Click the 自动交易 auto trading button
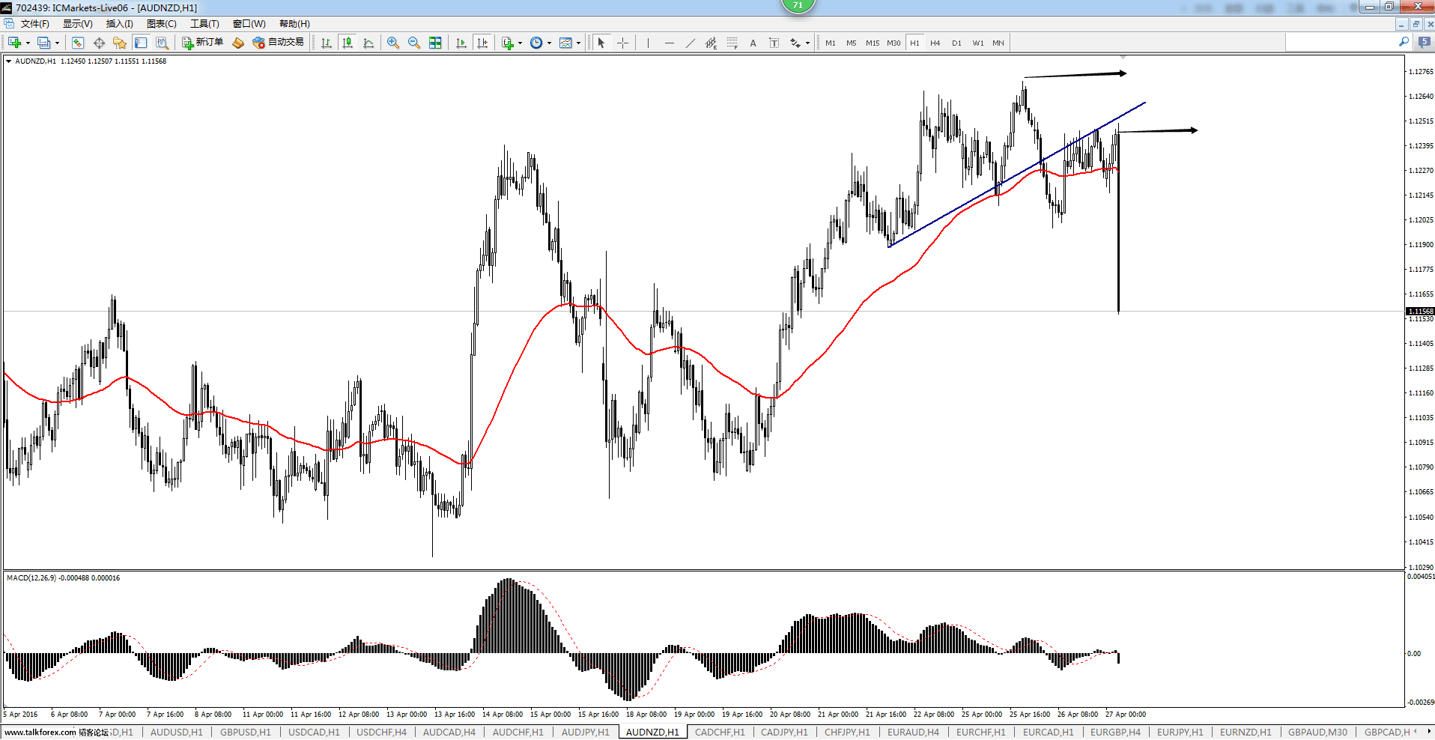The width and height of the screenshot is (1435, 740). pos(279,43)
